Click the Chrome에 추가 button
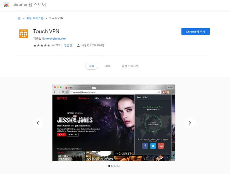 tap(196, 32)
